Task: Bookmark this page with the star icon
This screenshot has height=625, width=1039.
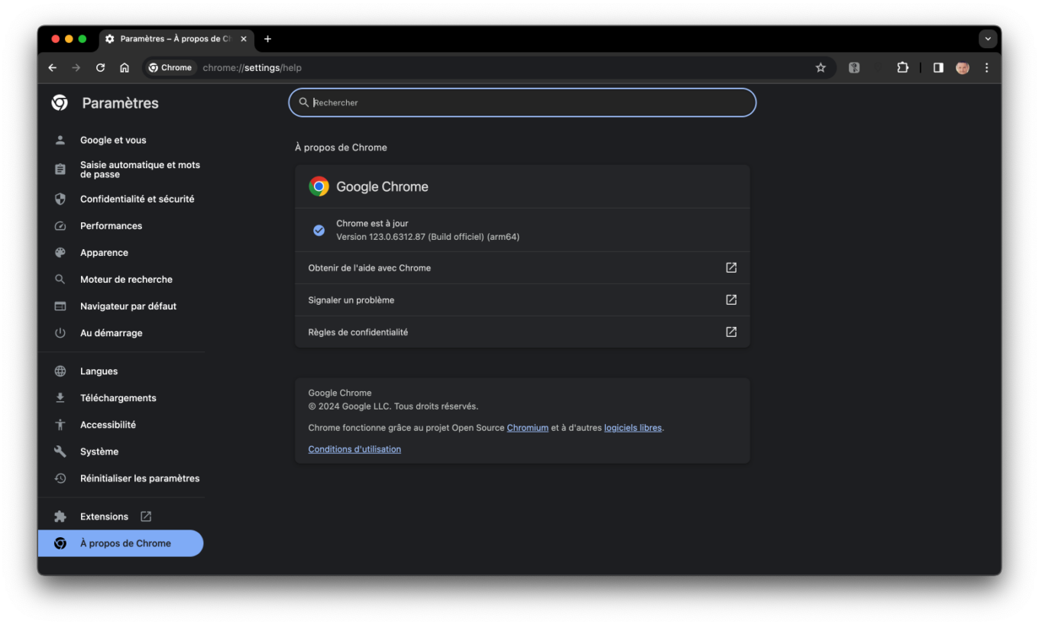Action: 821,68
